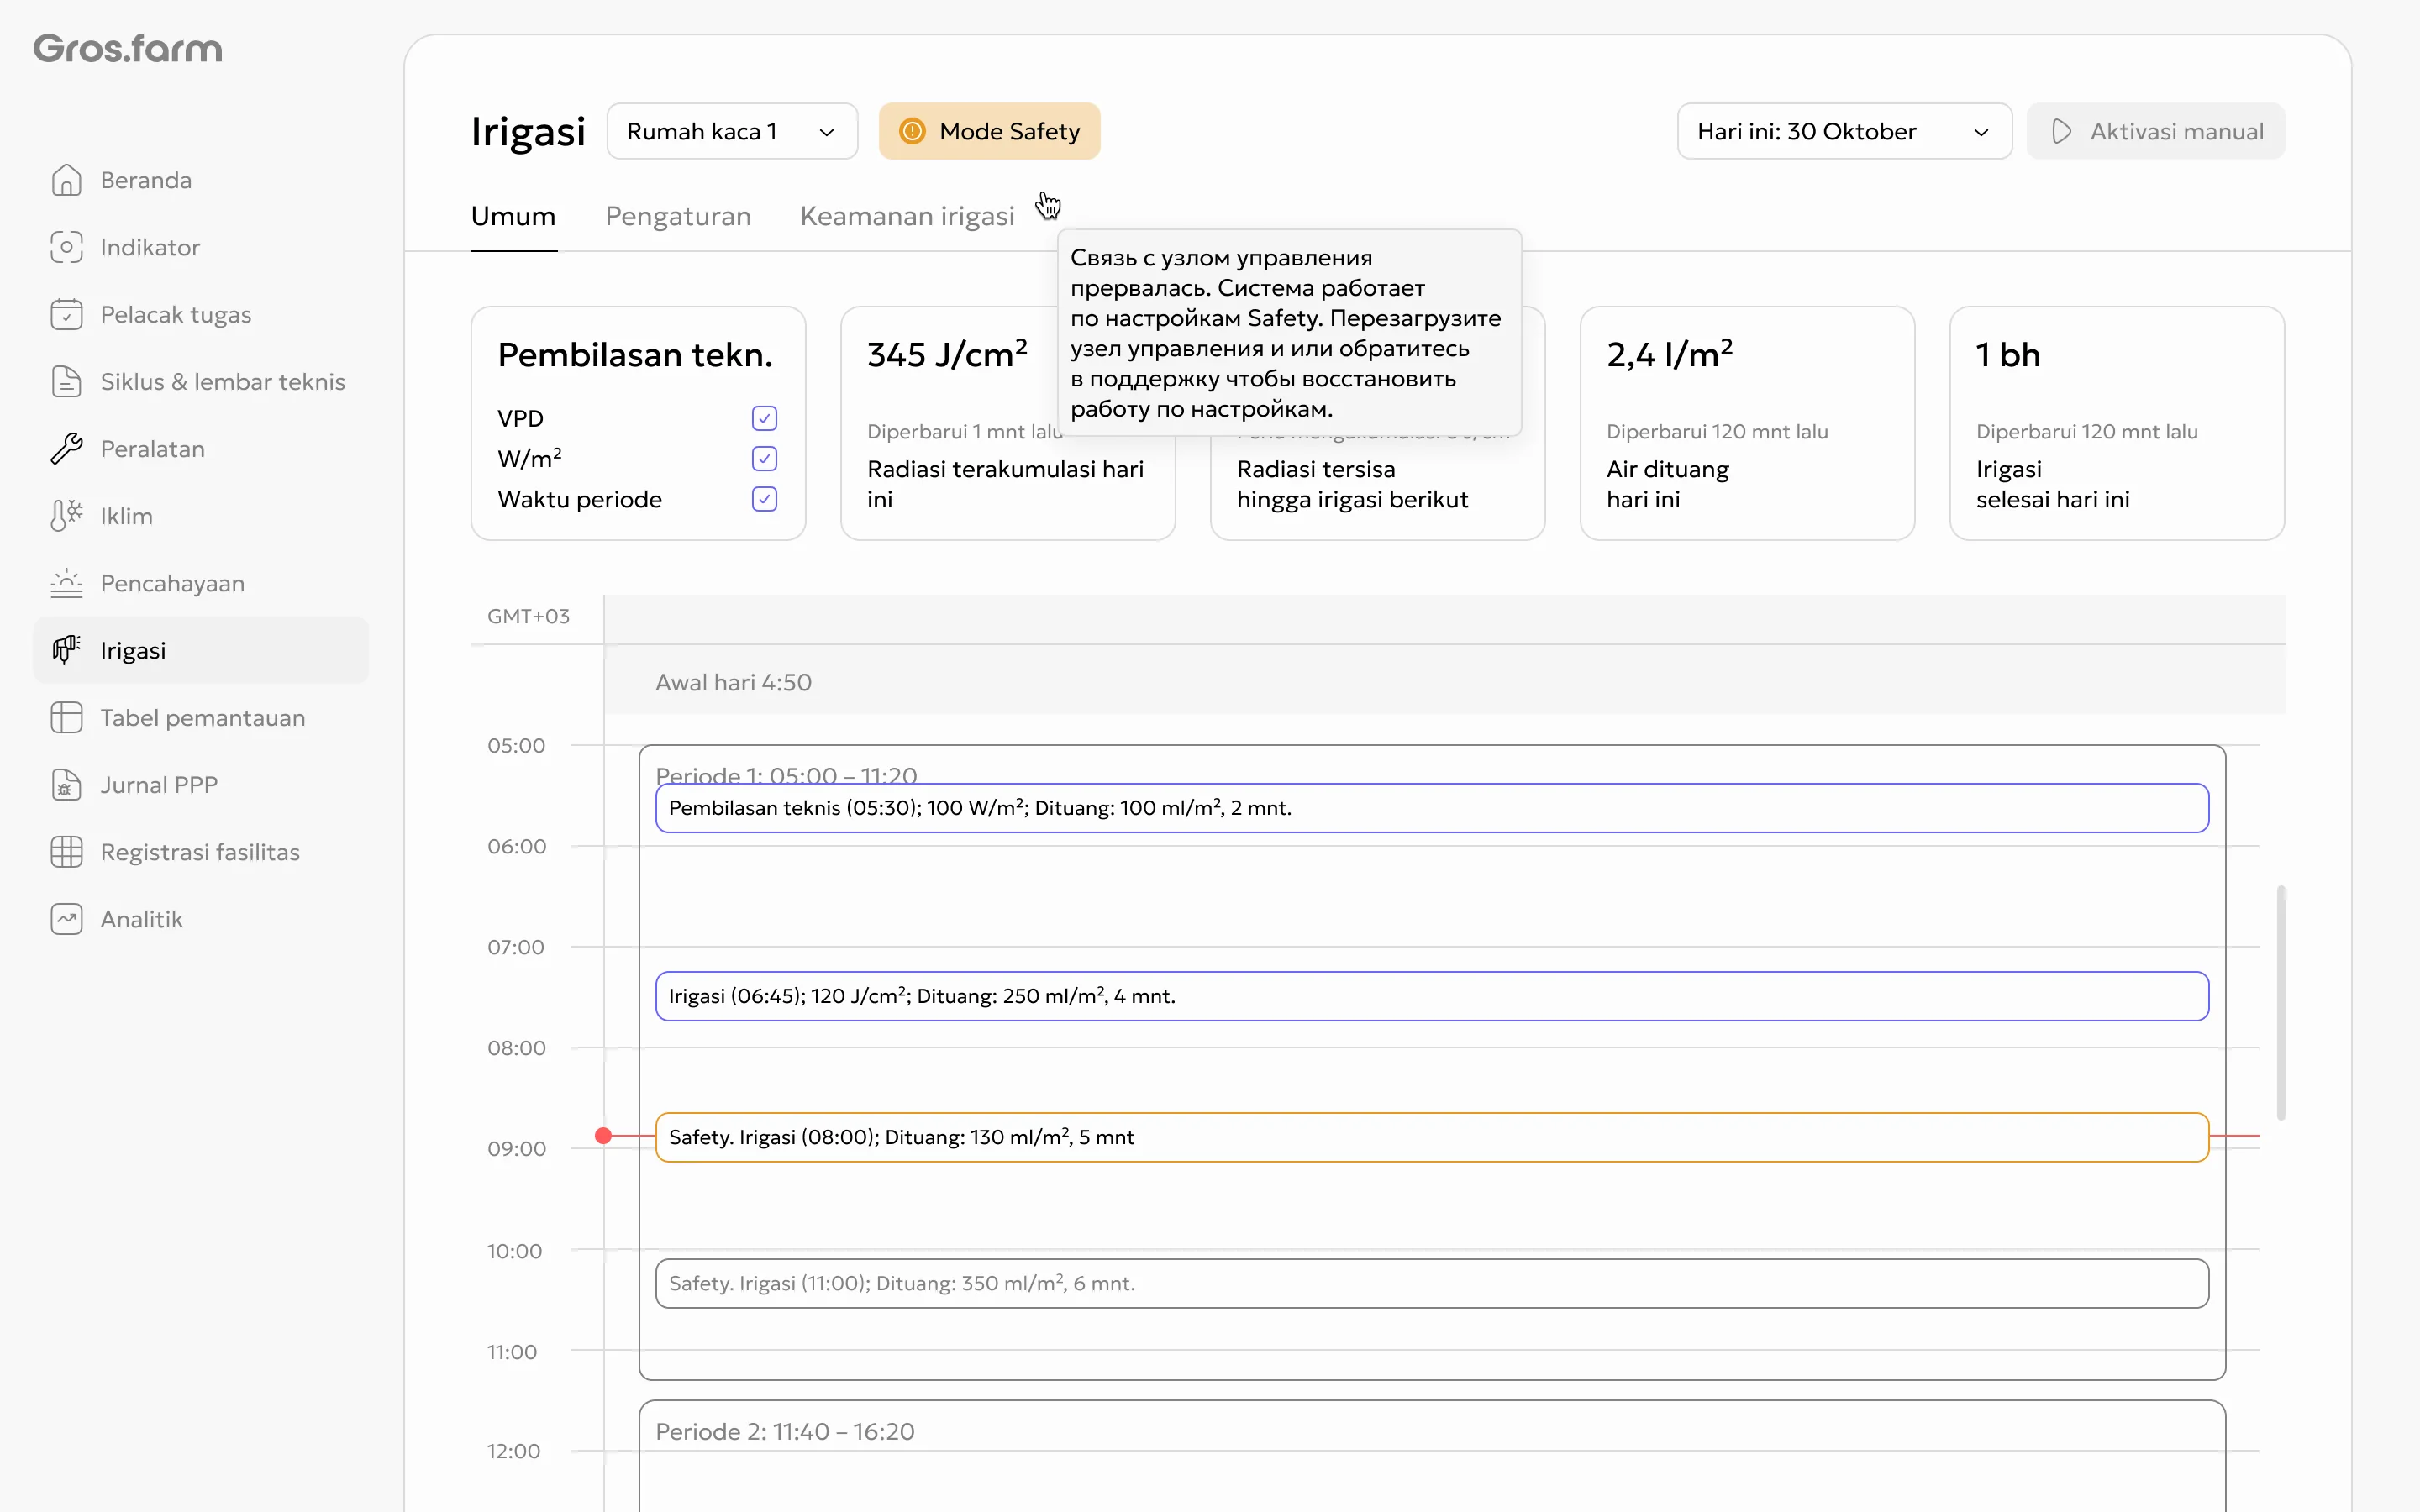Select Safety. Irigasi (08:00) event bar
Screen dimensions: 2420x1512
point(1432,1137)
